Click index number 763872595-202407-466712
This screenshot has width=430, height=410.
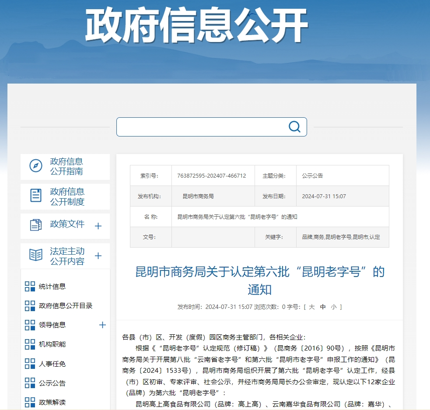[x=212, y=176]
